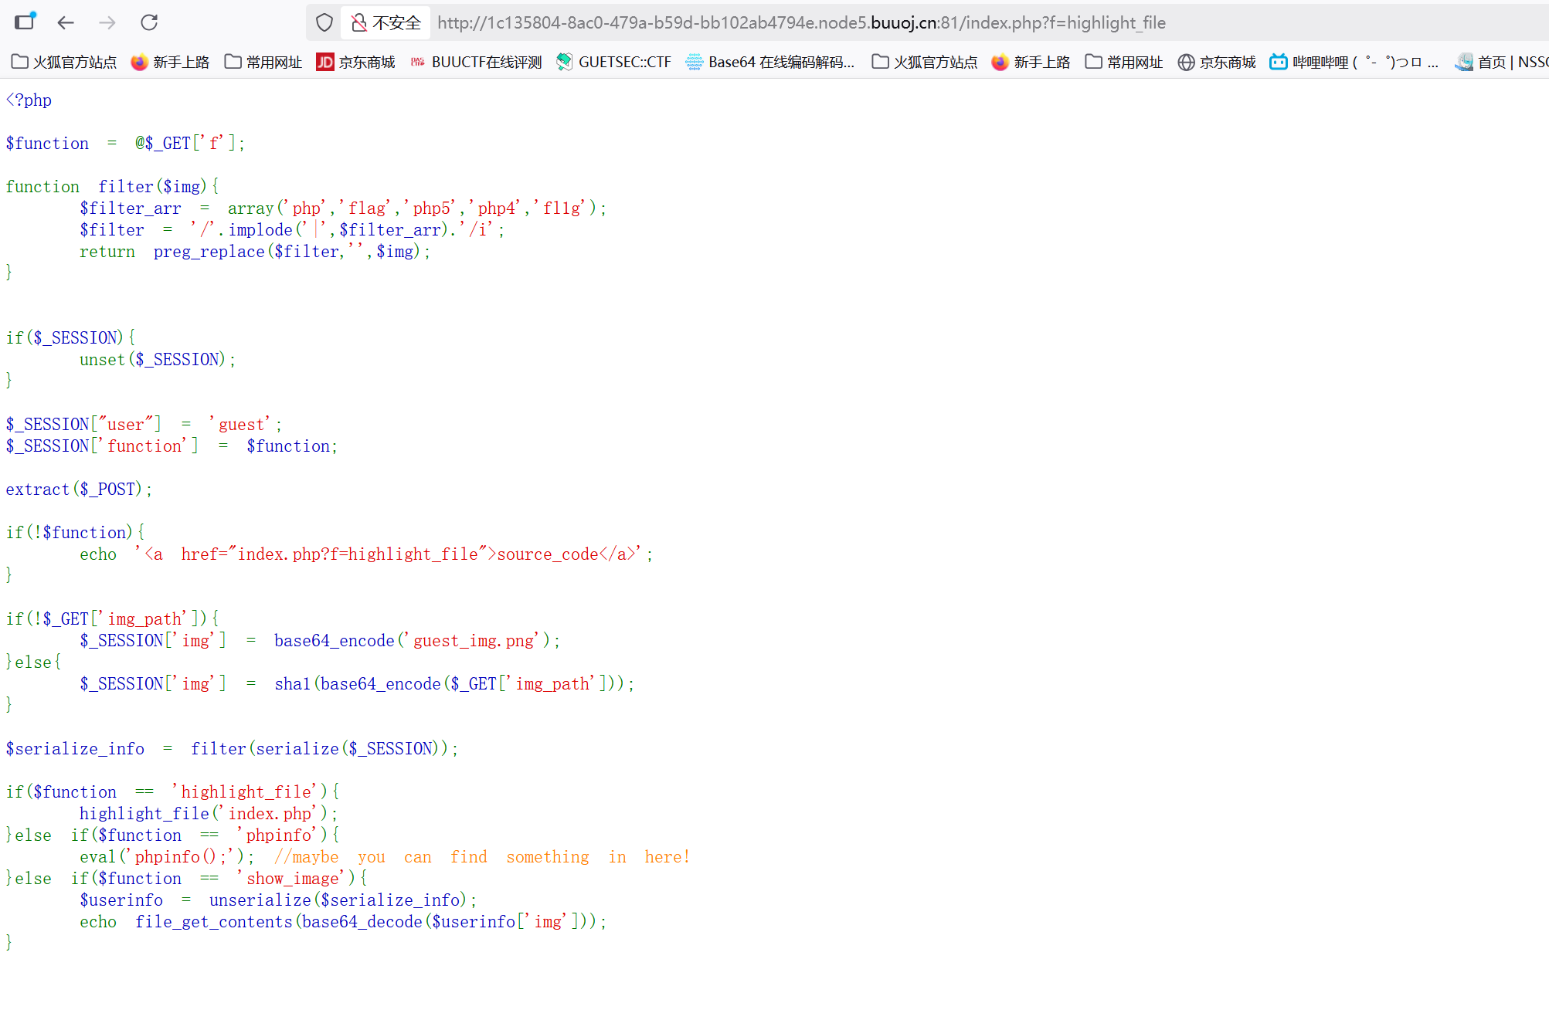Click the '$userinfo = unserialize' line
Image resolution: width=1549 pixels, height=1020 pixels.
pyautogui.click(x=278, y=900)
